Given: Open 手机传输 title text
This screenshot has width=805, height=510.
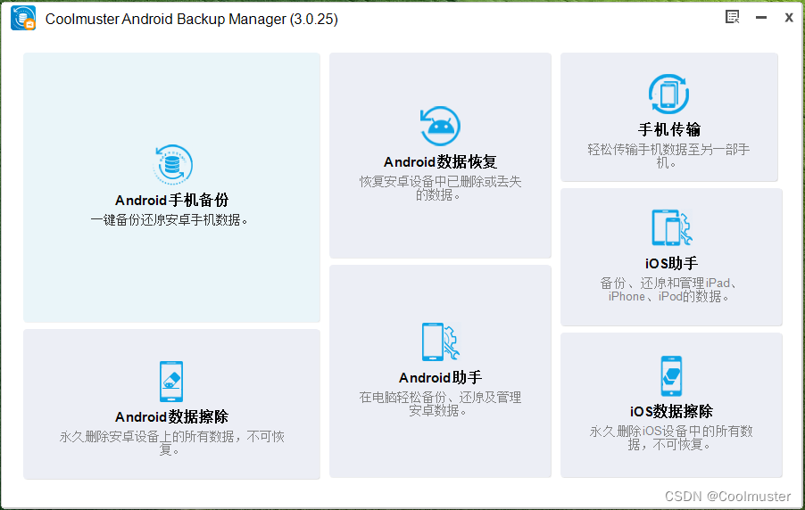Looking at the screenshot, I should (x=669, y=129).
